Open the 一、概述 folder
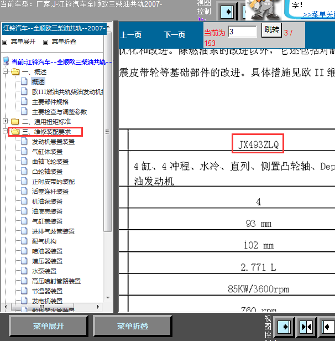The width and height of the screenshot is (335, 341). tap(34, 72)
